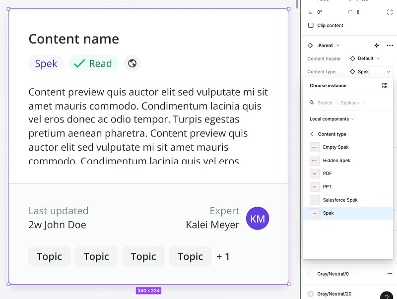Viewport: 397px width, 299px height.
Task: Click the + 1 more topics label
Action: (x=223, y=256)
